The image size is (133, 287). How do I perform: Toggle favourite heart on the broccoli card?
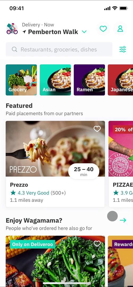(x=97, y=243)
